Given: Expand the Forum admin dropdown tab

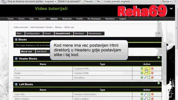Looking at the screenshot, I should tap(49, 34).
